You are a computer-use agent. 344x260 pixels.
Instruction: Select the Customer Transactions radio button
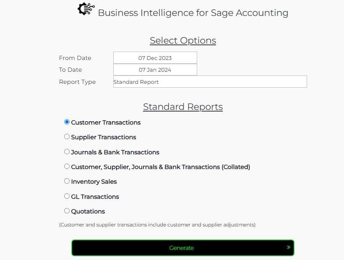(x=67, y=122)
